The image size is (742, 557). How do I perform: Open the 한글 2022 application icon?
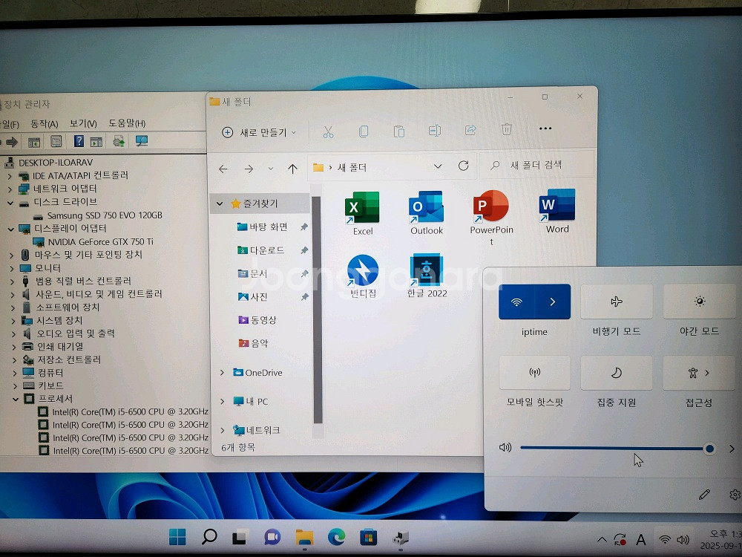point(426,270)
